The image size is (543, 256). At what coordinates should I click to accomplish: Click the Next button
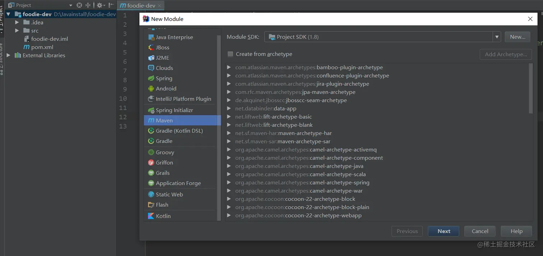point(444,231)
